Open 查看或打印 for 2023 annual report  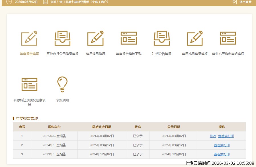[222, 154]
